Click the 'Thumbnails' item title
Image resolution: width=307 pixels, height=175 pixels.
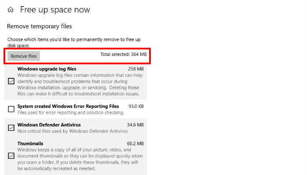30,143
